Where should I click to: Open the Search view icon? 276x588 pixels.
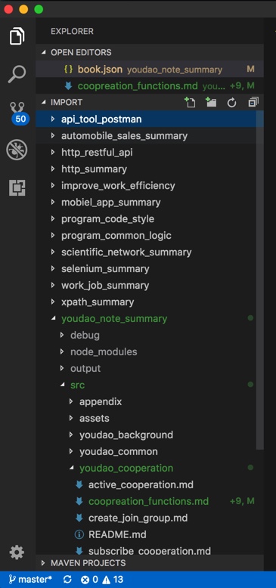(17, 74)
